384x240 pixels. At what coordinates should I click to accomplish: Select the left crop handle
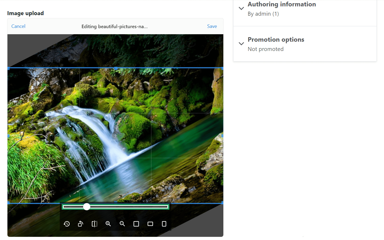tap(9, 135)
